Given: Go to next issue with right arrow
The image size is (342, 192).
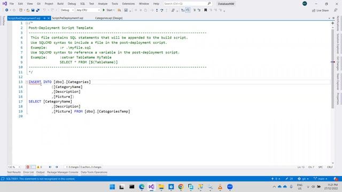Looking at the screenshot, I should (57, 167).
